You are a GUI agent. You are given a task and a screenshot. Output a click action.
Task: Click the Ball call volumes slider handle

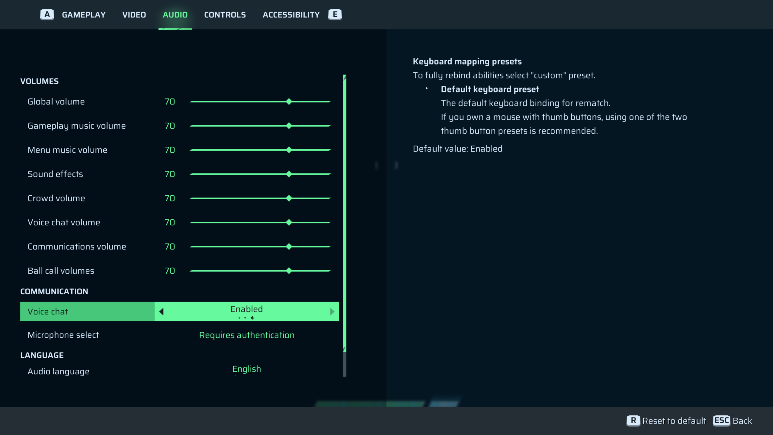(289, 271)
